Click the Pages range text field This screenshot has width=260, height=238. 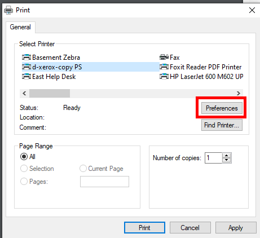click(x=104, y=182)
